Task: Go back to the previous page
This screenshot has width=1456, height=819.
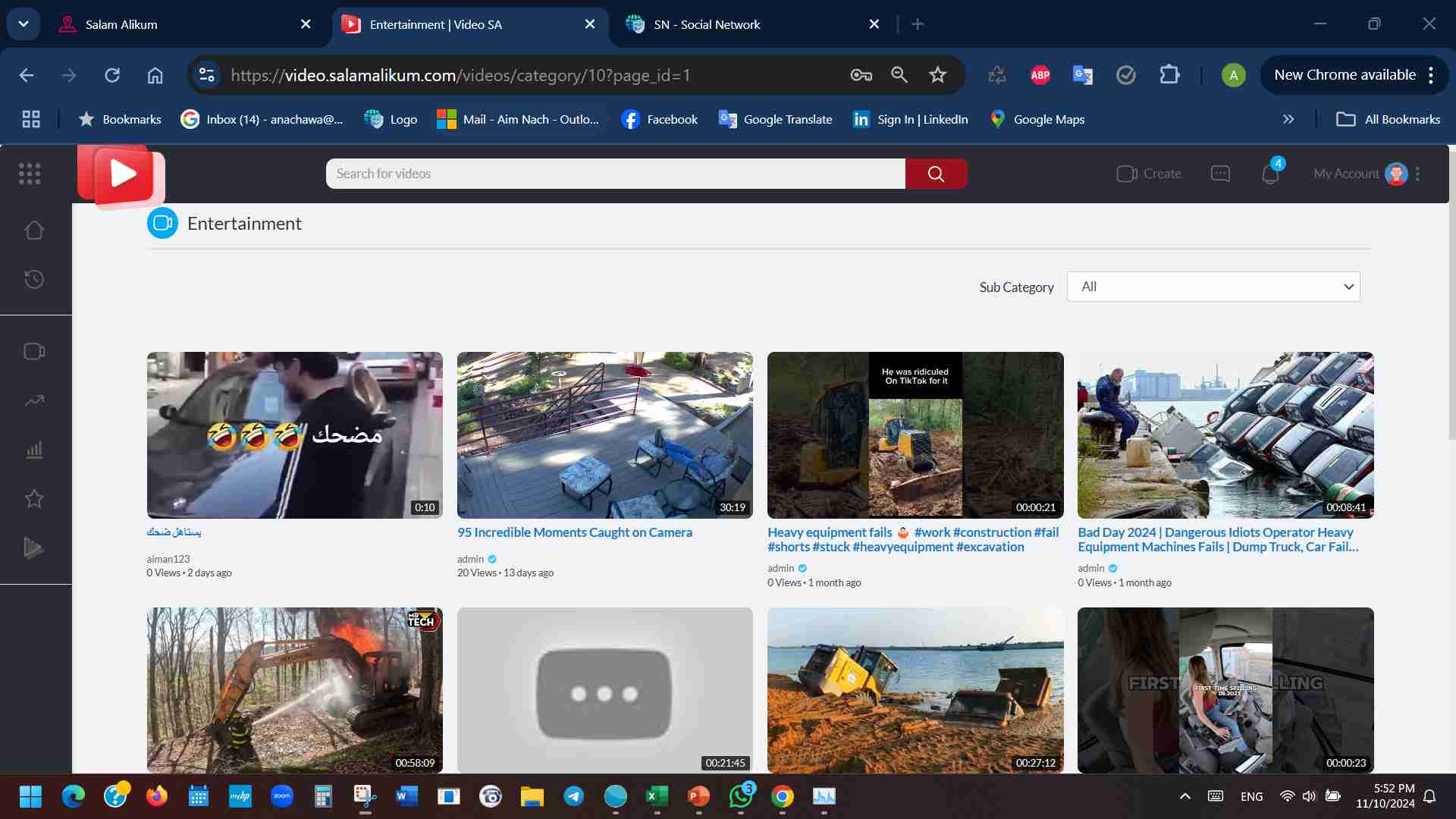Action: (27, 75)
